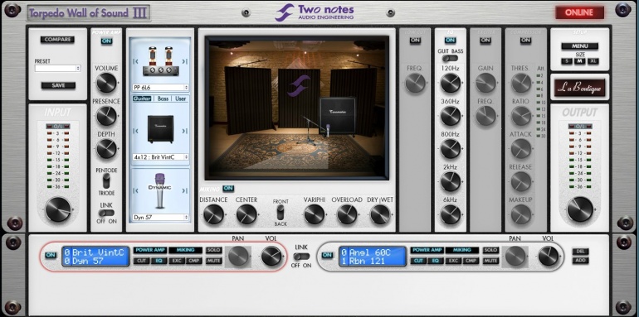Click the DEL channel button

tap(580, 251)
